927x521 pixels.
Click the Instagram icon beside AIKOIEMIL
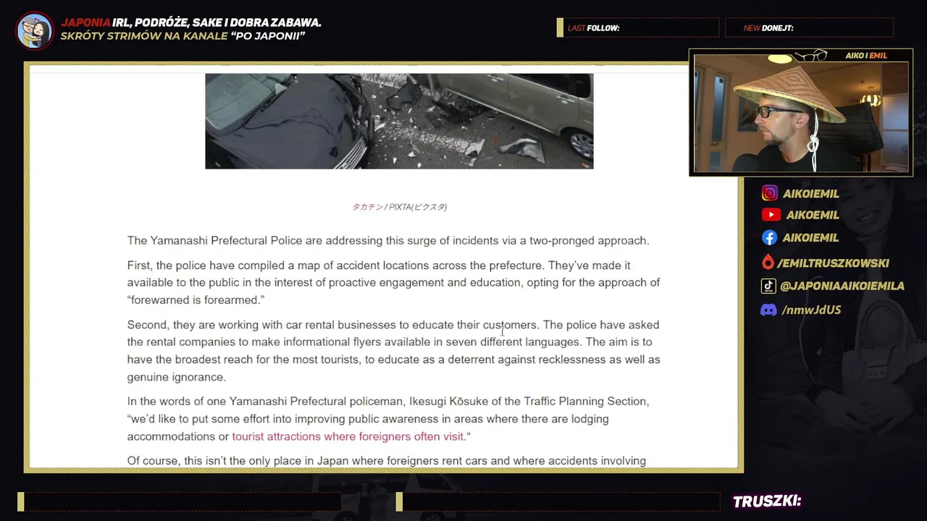[770, 193]
